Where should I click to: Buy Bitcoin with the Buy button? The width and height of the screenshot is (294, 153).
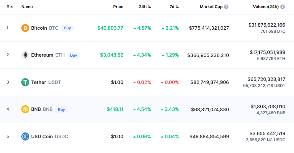tap(67, 28)
